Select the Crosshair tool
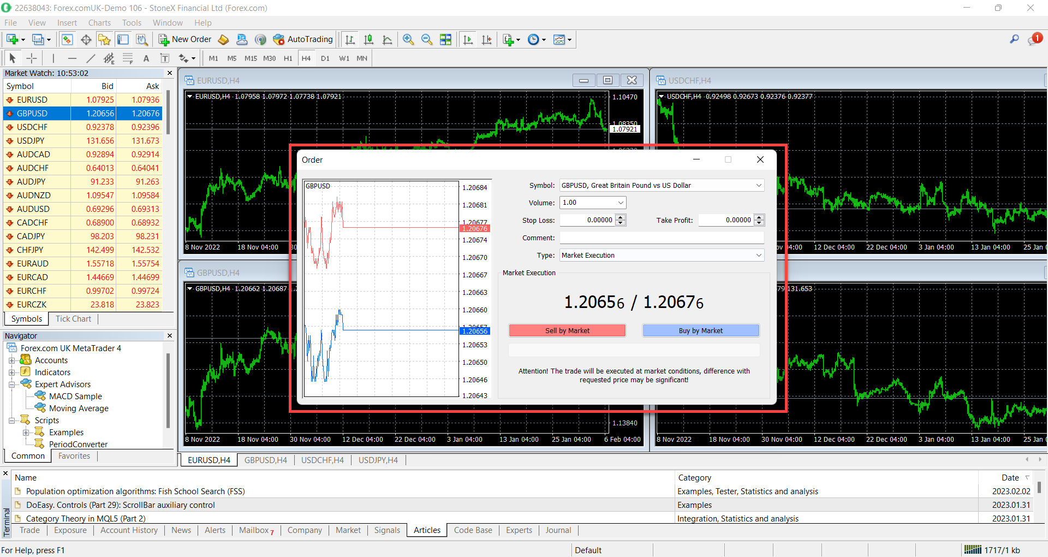Screen dimensions: 1048x557 click(32, 58)
